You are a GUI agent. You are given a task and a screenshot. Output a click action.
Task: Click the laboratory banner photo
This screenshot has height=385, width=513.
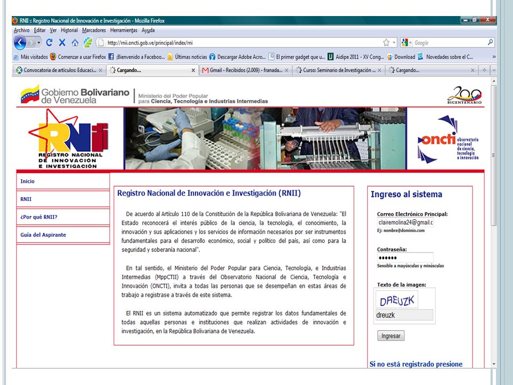[265, 138]
